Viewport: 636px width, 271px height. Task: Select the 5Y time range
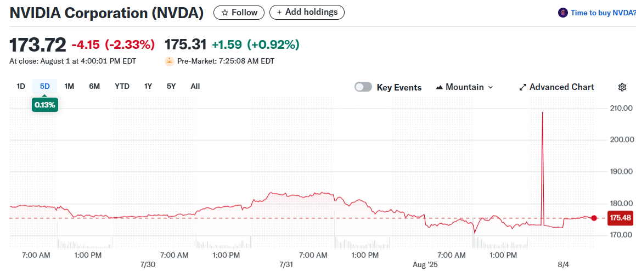click(x=171, y=86)
